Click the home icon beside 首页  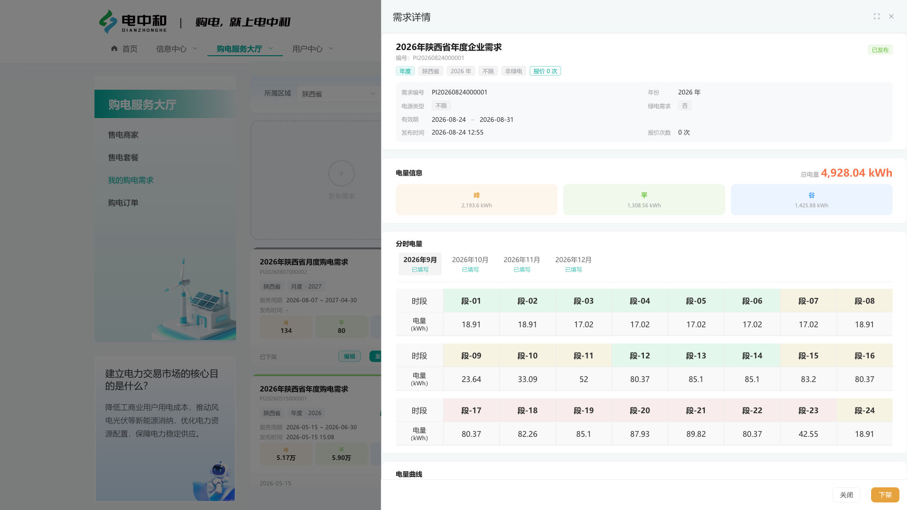(114, 48)
